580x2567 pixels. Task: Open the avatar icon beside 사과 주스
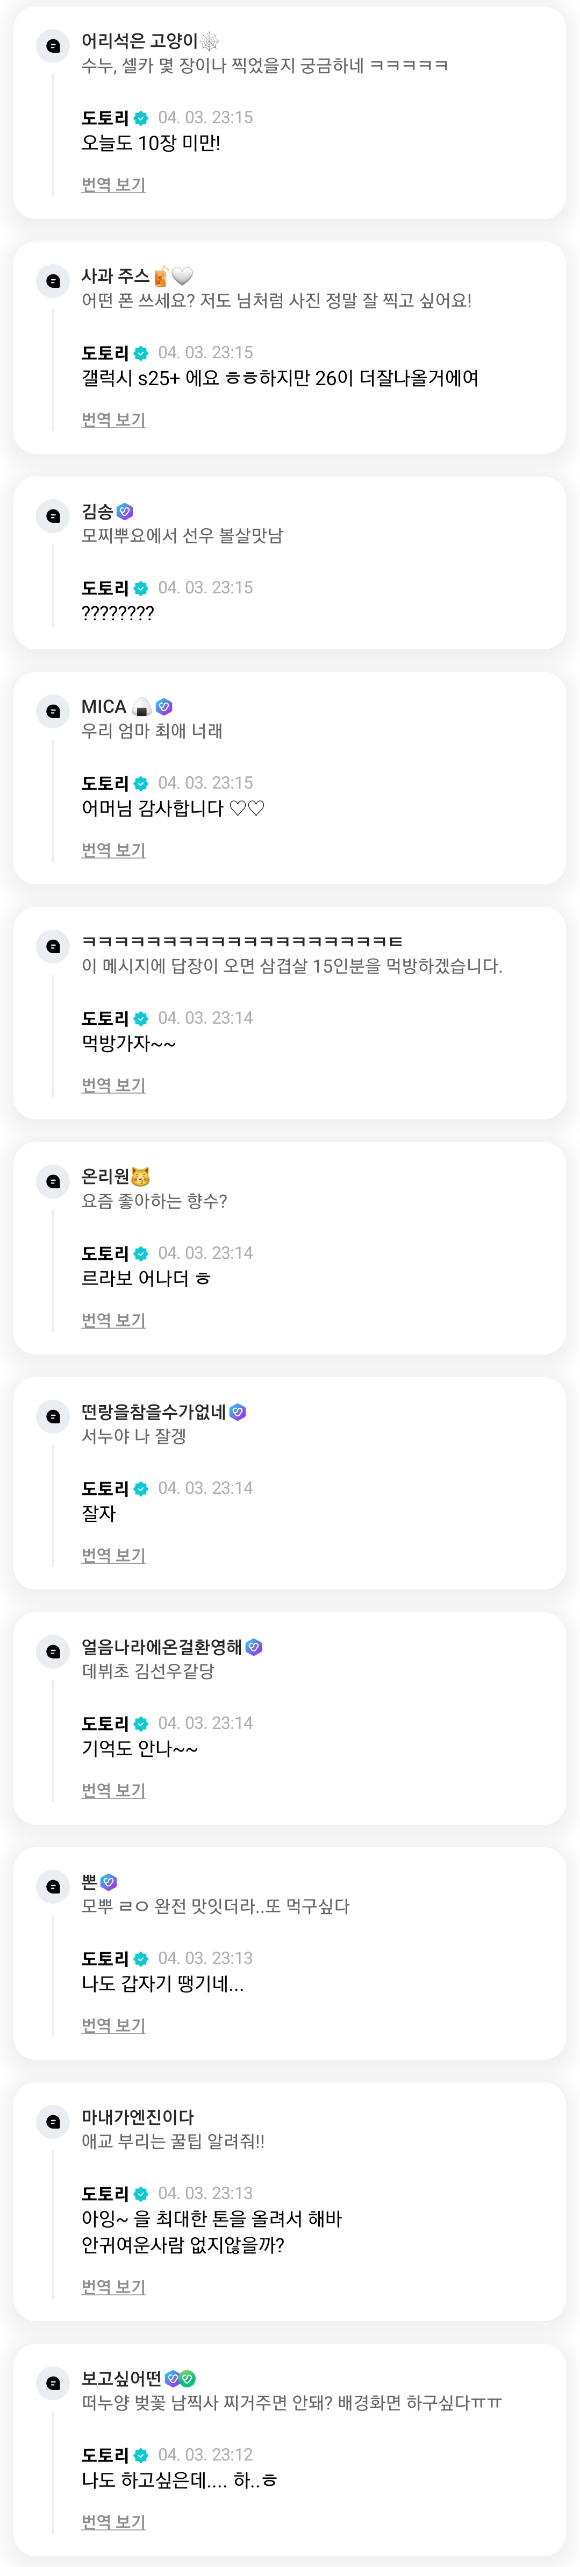(53, 280)
